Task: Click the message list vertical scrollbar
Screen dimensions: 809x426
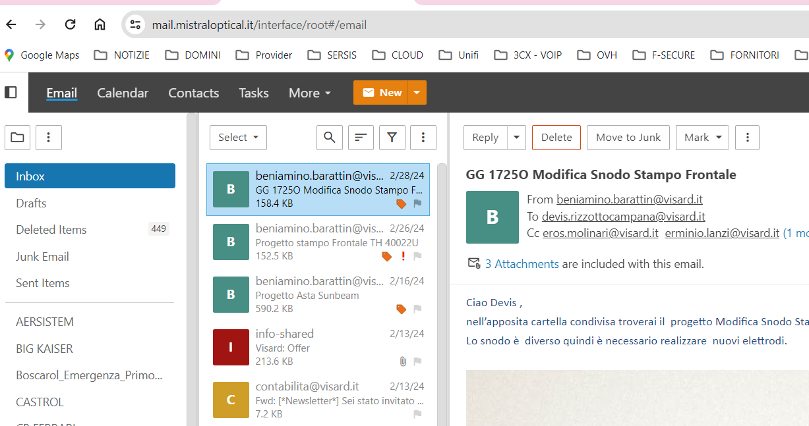Action: [442, 290]
